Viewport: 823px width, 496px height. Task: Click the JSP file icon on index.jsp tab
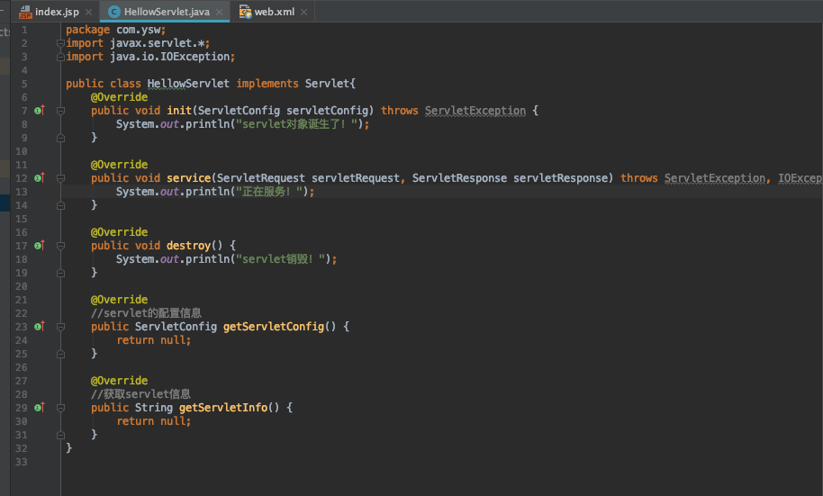[25, 12]
